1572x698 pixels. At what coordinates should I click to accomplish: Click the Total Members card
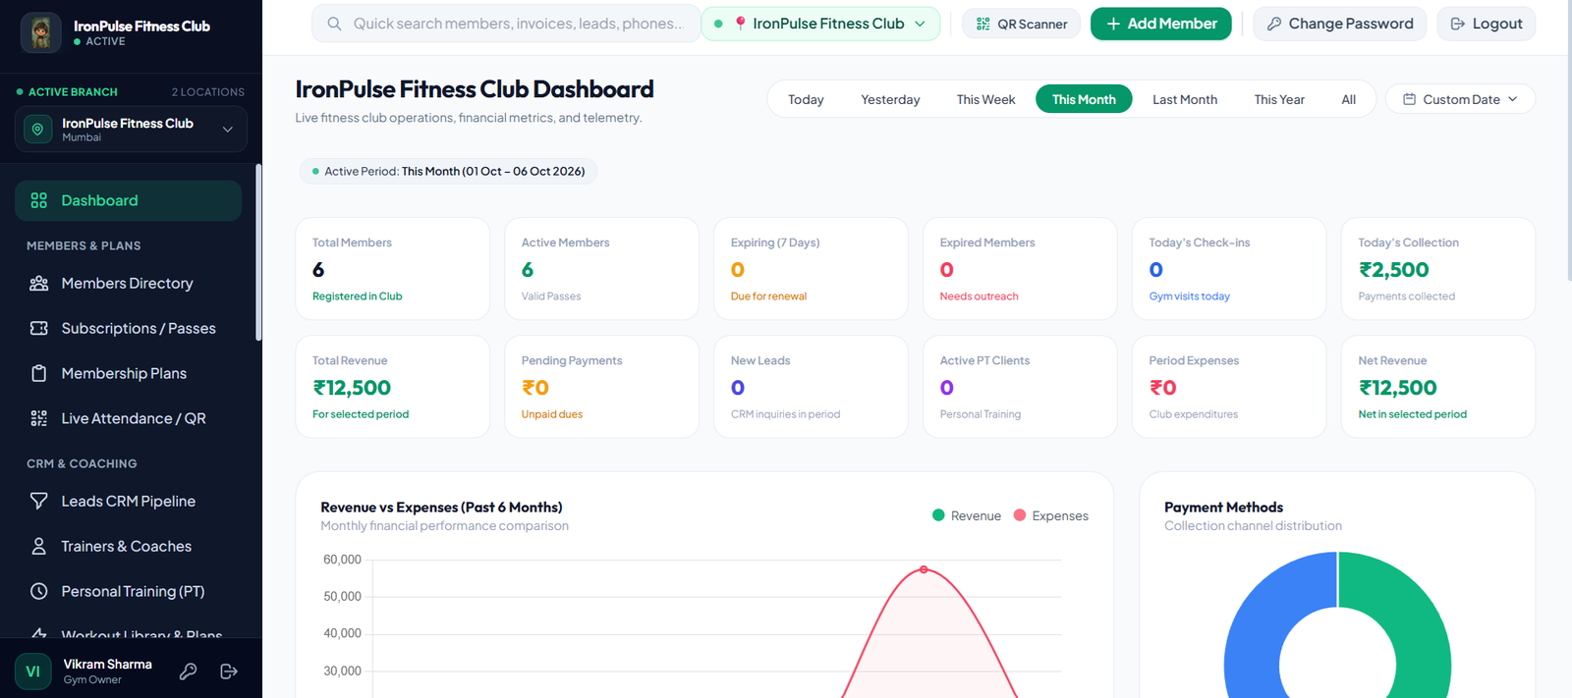[x=392, y=268]
